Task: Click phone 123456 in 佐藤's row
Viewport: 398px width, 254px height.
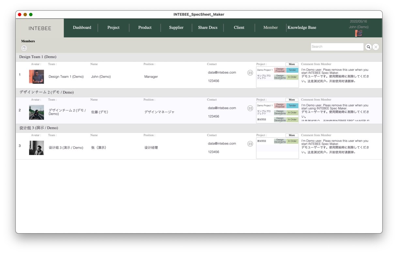Action: [214, 116]
